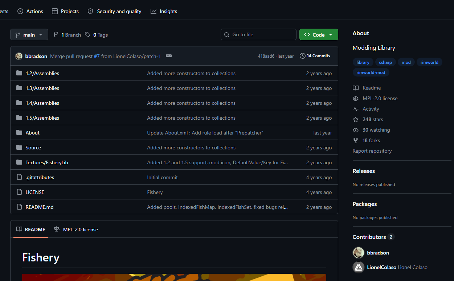Open the Contributors heading link
The image size is (454, 281).
373,237
